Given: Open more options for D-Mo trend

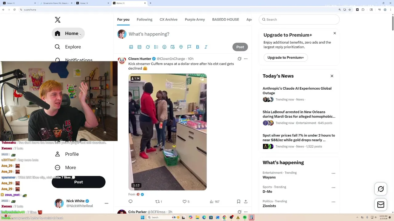Looking at the screenshot, I should point(333,188).
